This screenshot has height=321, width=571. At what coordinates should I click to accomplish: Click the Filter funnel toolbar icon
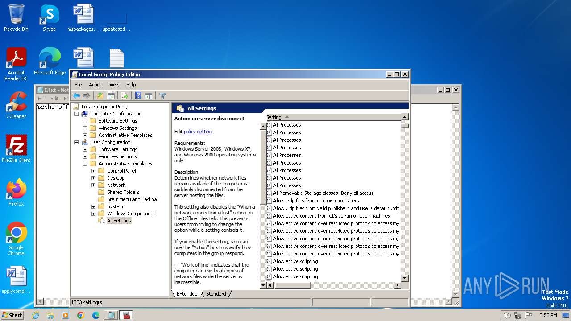162,95
